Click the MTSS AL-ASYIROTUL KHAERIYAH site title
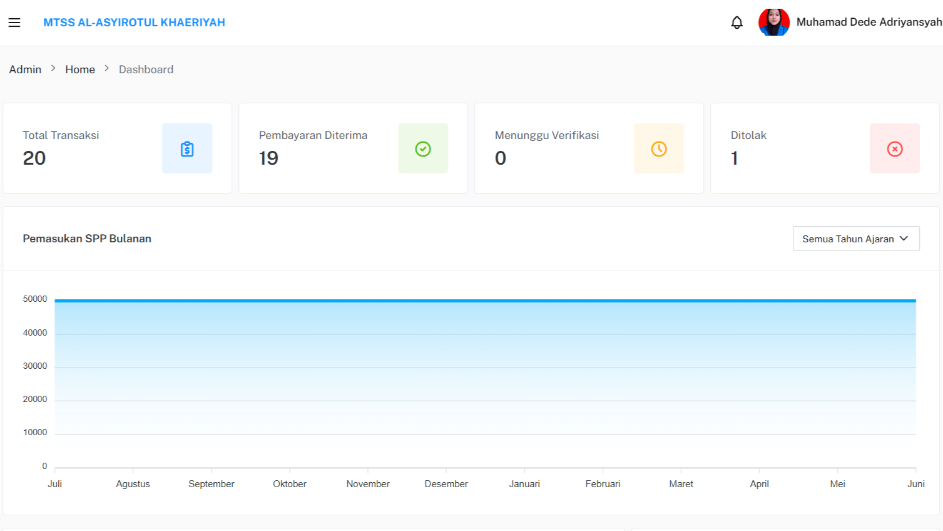This screenshot has width=943, height=531. point(134,23)
